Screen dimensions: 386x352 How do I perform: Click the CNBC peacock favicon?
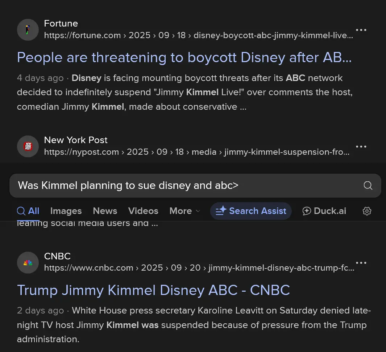click(28, 263)
